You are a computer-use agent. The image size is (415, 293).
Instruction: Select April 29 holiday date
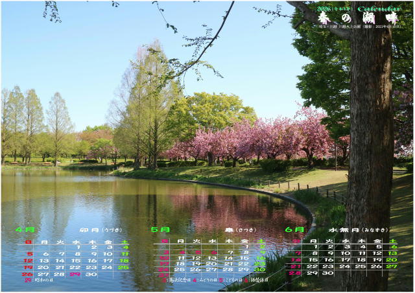[x=75, y=274]
